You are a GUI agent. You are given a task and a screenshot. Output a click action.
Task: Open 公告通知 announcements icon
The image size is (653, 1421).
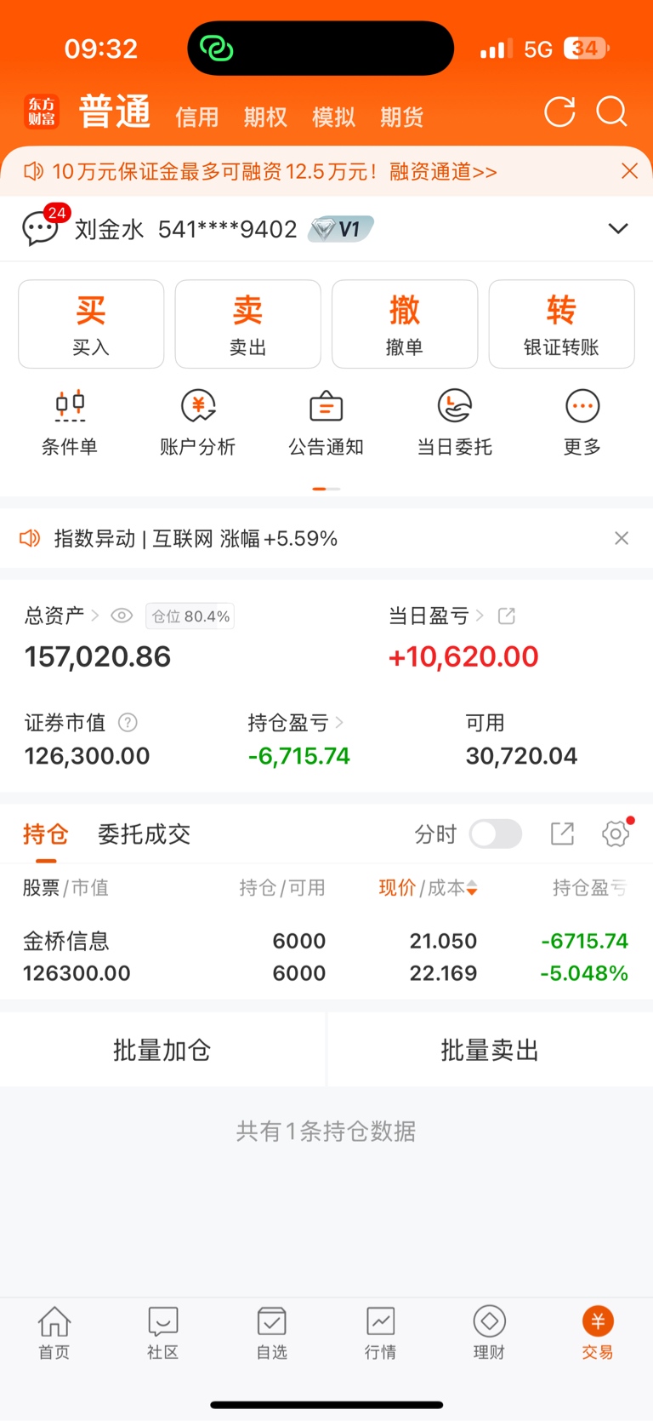point(326,406)
